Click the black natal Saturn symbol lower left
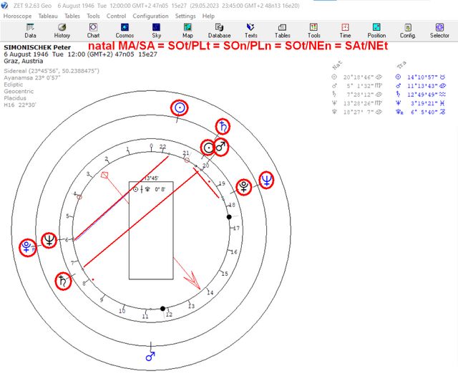 (x=63, y=281)
